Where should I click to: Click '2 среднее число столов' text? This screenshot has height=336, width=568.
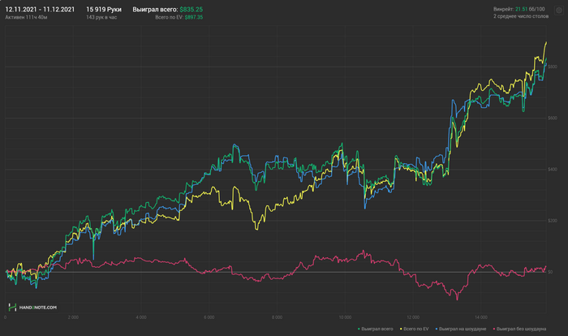tap(521, 16)
